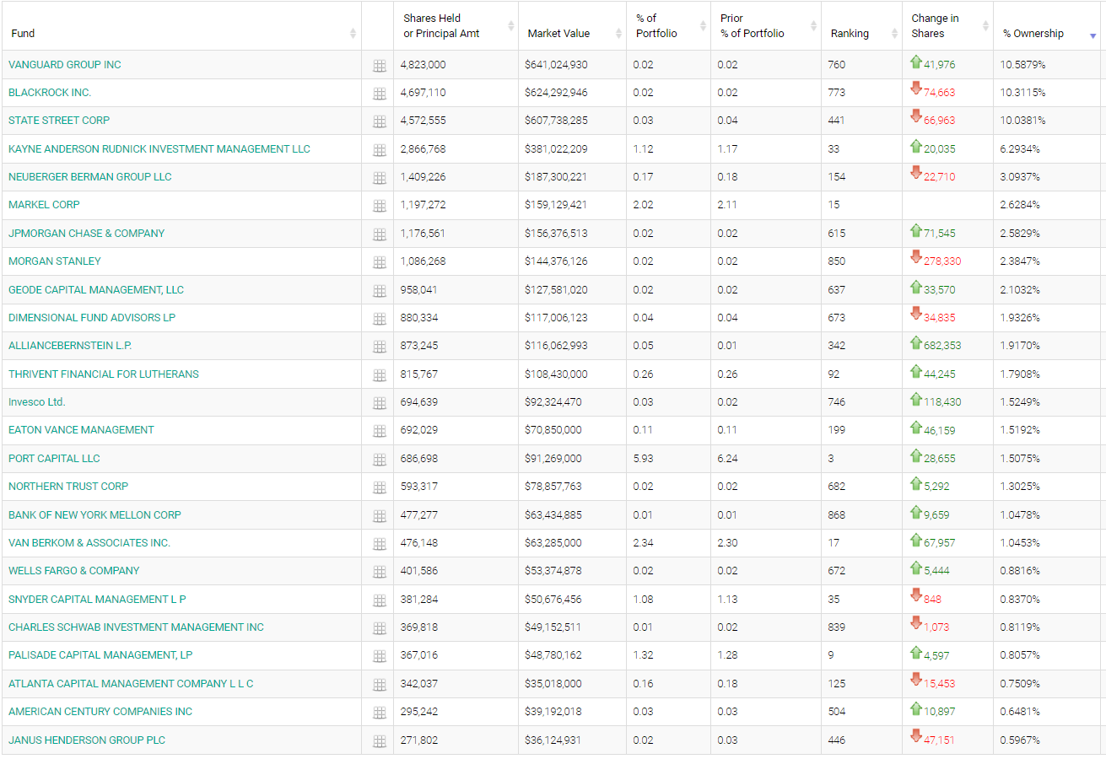Select market value cell $156,376,513
Viewport: 1106px width, 759px height.
[x=556, y=234]
